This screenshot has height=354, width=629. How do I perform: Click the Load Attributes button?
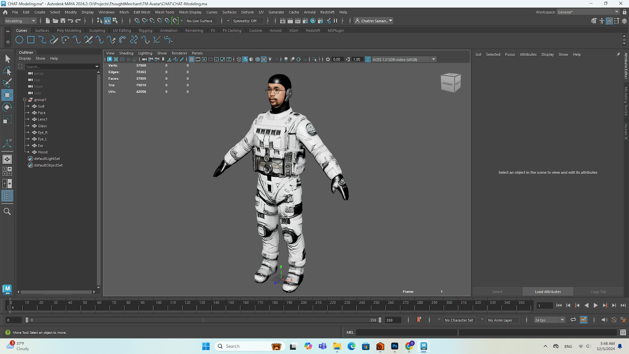[548, 292]
